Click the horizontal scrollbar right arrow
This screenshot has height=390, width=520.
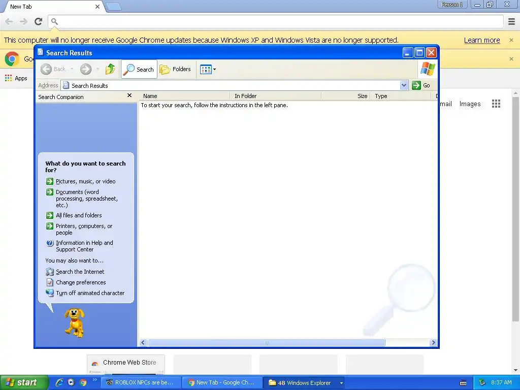[433, 343]
